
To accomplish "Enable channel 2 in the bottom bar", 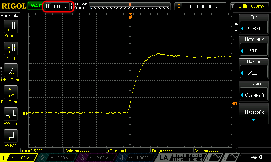I will point(56,158).
